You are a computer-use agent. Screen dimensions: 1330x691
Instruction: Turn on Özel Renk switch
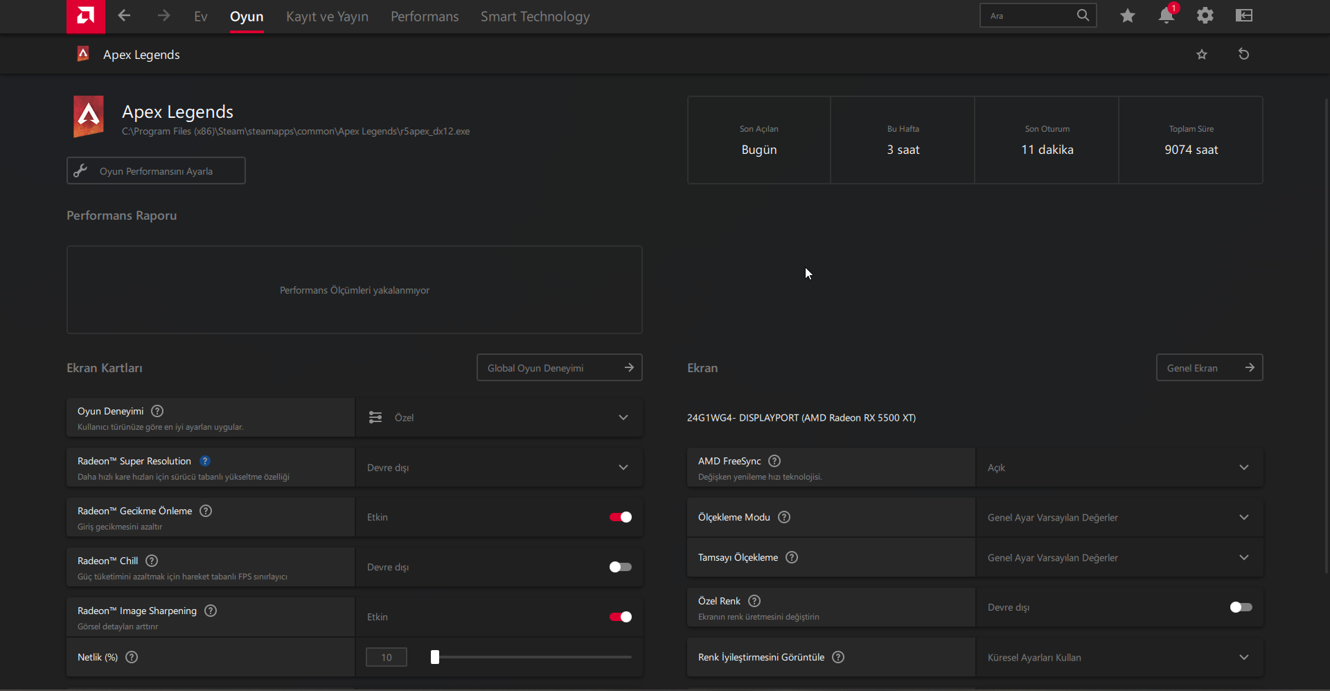point(1241,607)
